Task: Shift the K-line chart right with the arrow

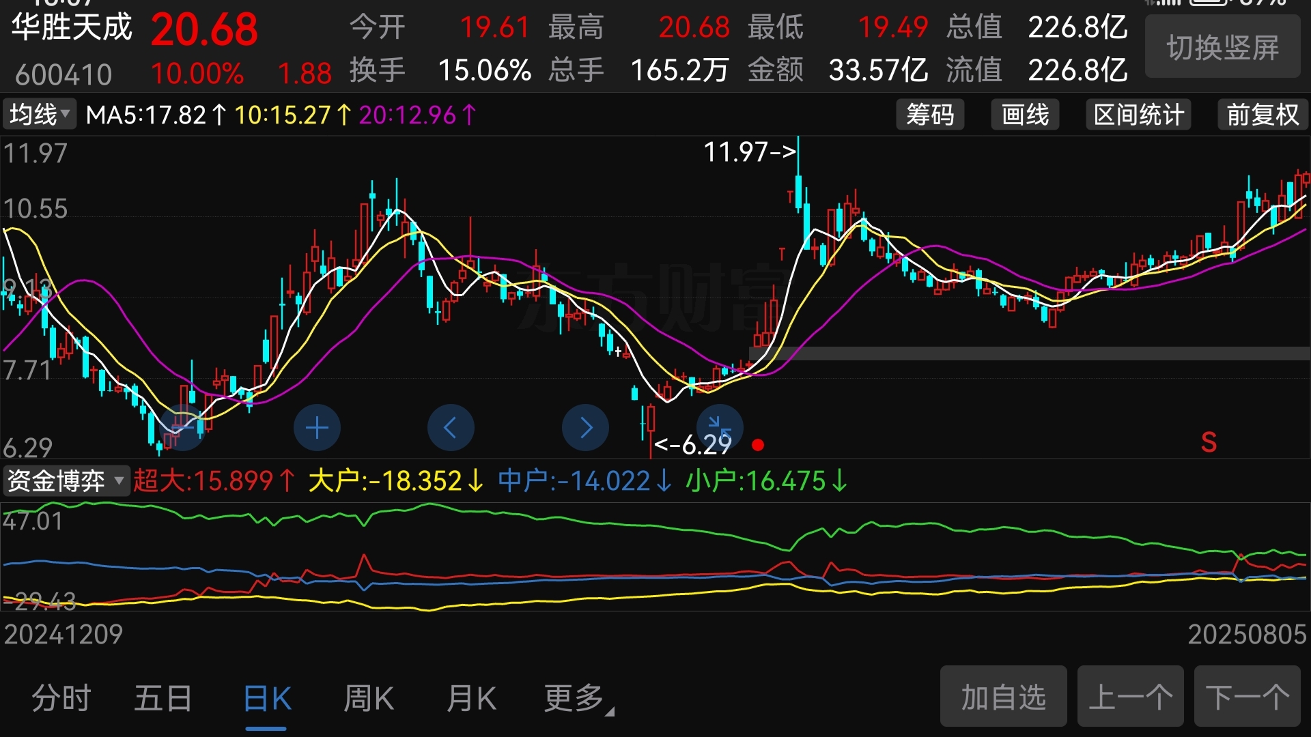Action: tap(585, 428)
